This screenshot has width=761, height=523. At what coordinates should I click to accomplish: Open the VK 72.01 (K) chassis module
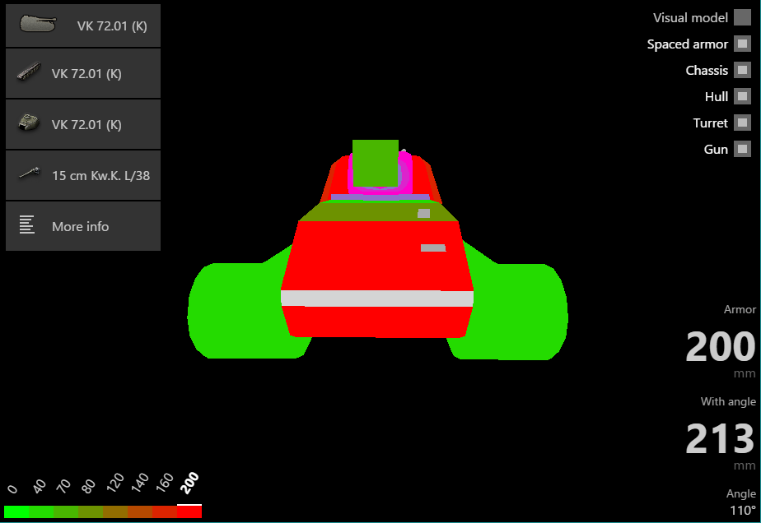pyautogui.click(x=83, y=74)
